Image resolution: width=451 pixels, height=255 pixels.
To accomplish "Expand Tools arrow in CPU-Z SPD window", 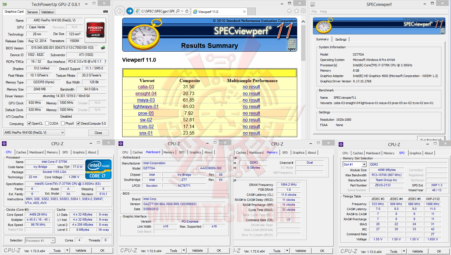I will (x=404, y=251).
